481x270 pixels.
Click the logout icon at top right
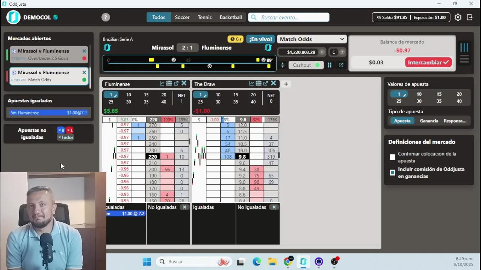(470, 17)
